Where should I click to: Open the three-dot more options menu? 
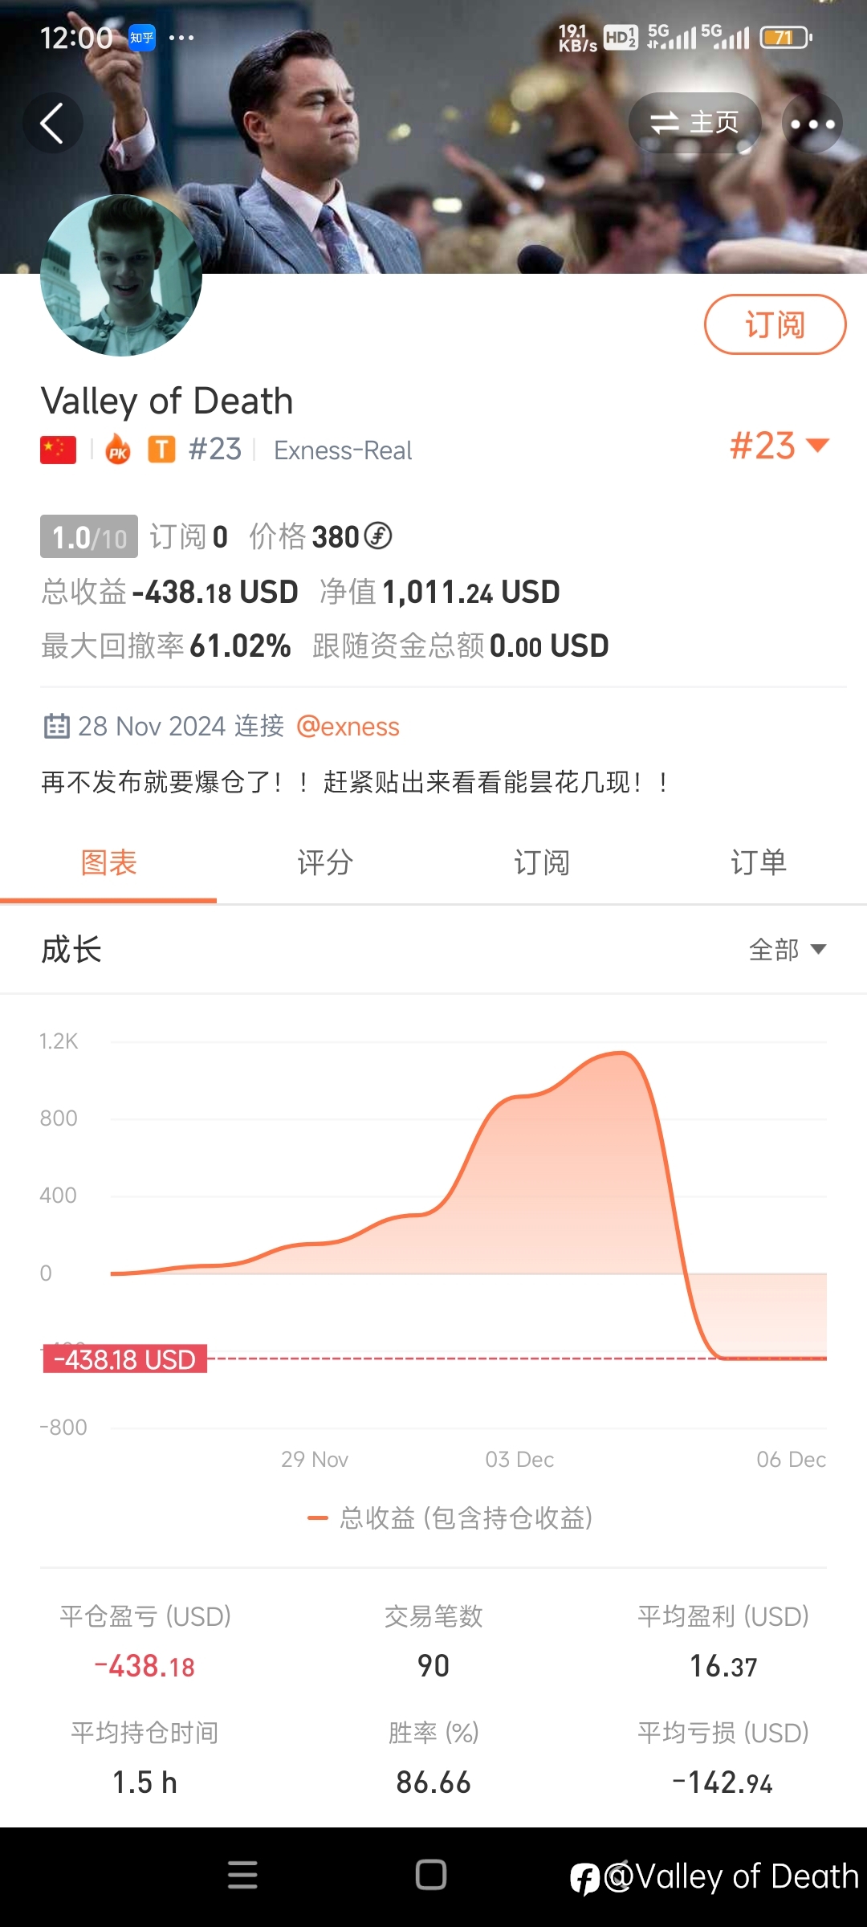[x=812, y=124]
